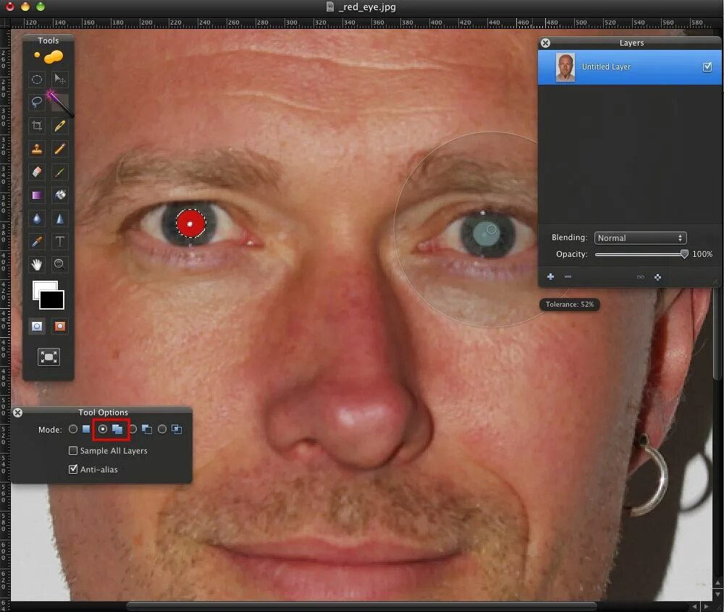
Task: Click the link layers icon
Action: (641, 277)
